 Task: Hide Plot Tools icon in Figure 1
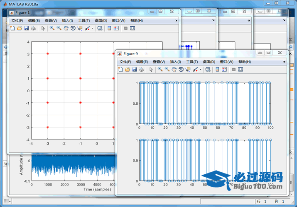click(125, 28)
